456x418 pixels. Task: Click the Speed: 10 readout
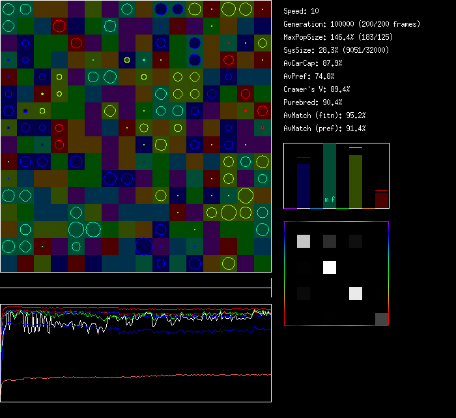click(301, 11)
